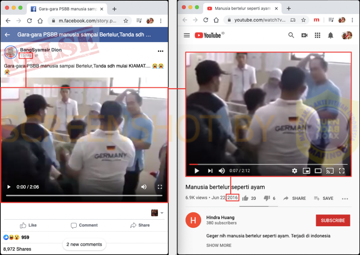360x255 pixels.
Task: Open Chrome menu in Facebook browser window
Action: click(x=161, y=21)
